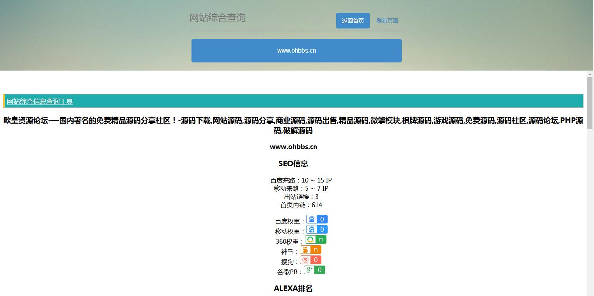Viewport: 594px width, 296px height.
Task: Click the 百度来路：10 ~ 15 IP text
Action: click(x=301, y=180)
